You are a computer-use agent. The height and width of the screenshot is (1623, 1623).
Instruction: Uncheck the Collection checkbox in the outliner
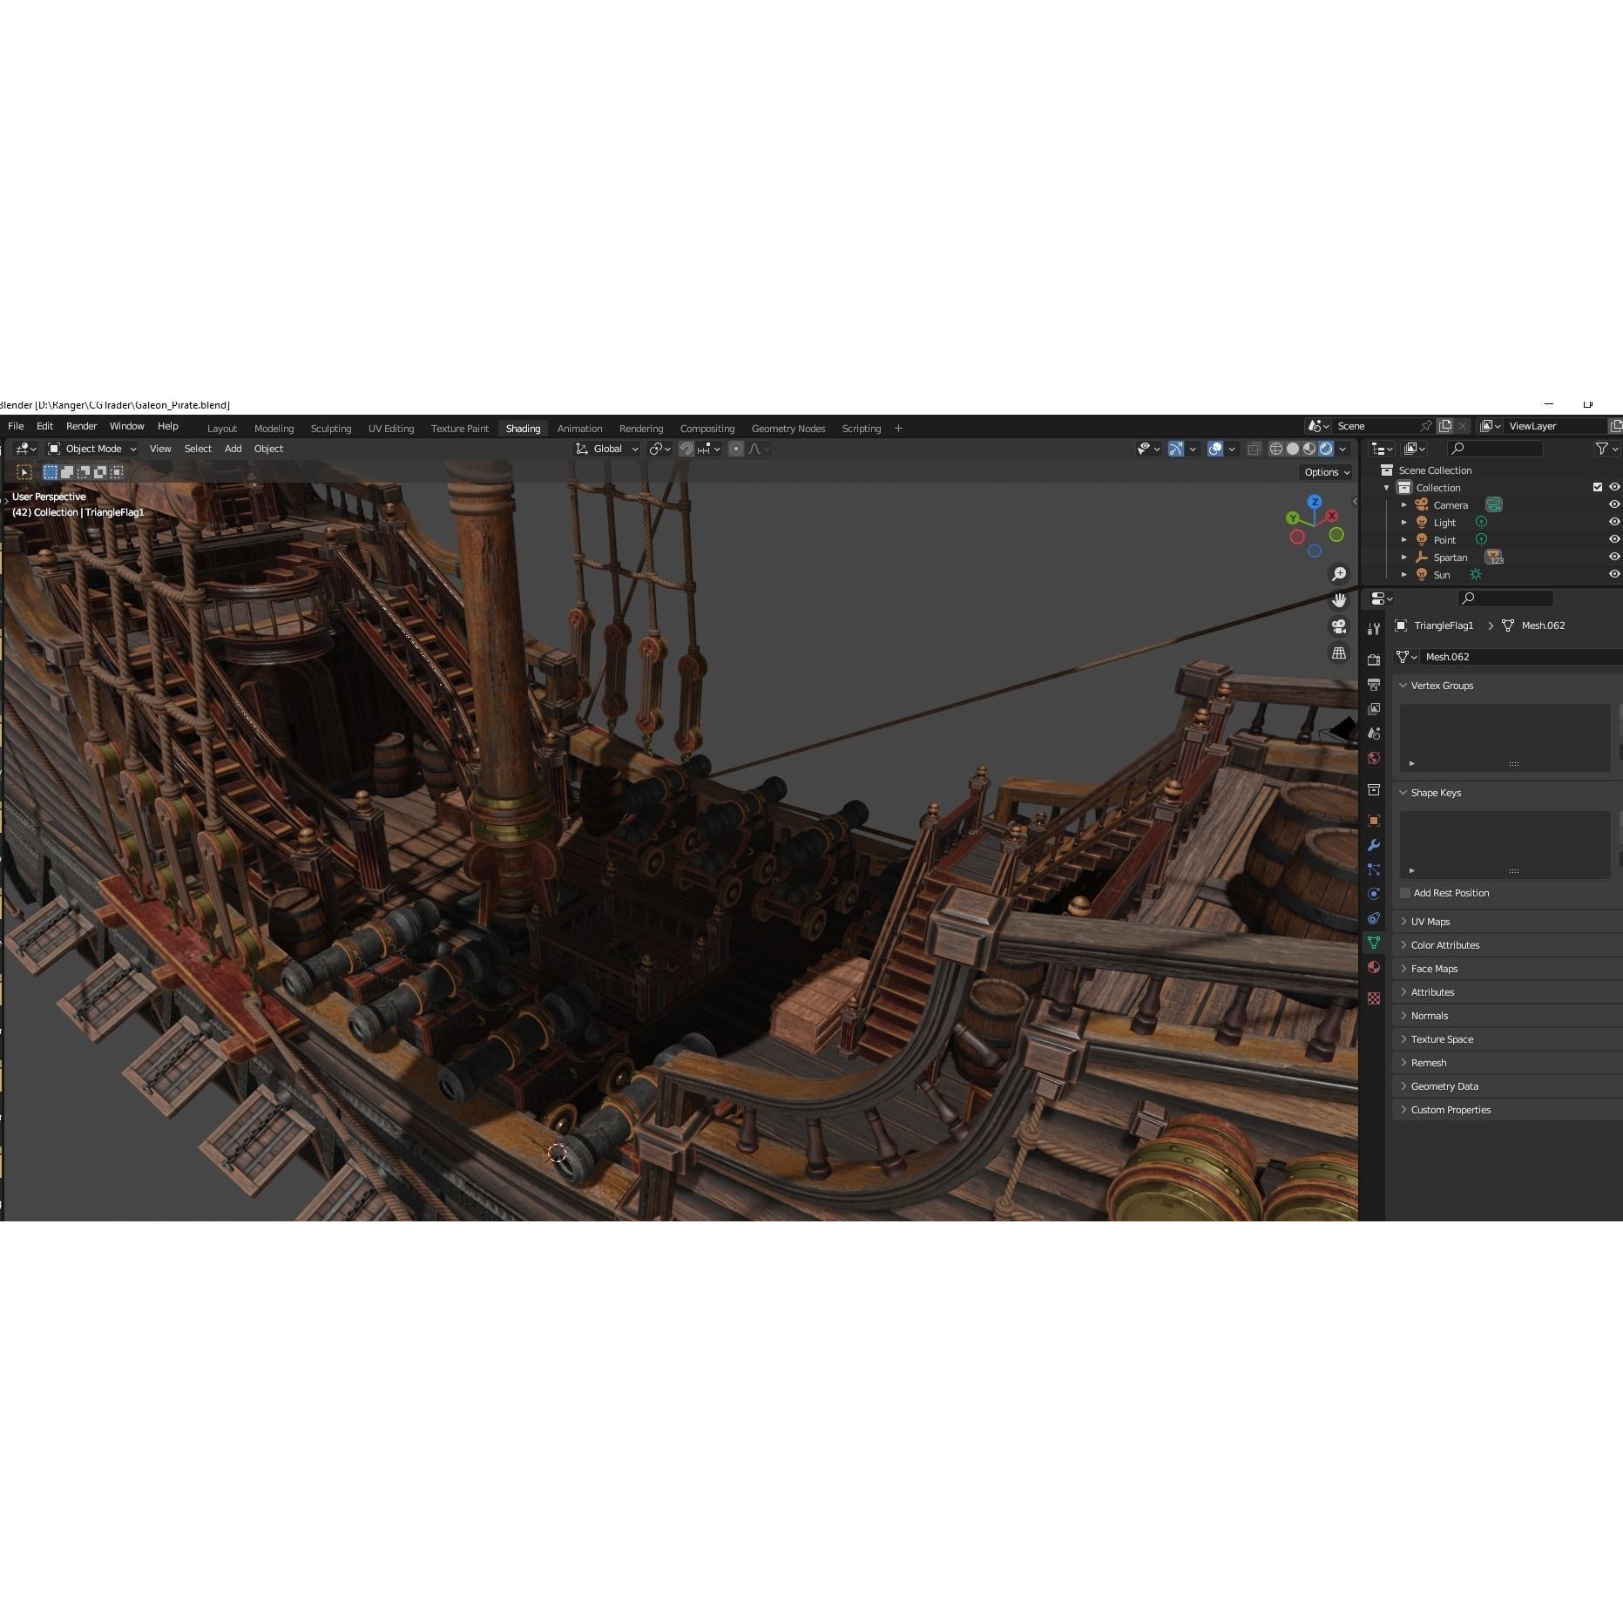[1598, 487]
